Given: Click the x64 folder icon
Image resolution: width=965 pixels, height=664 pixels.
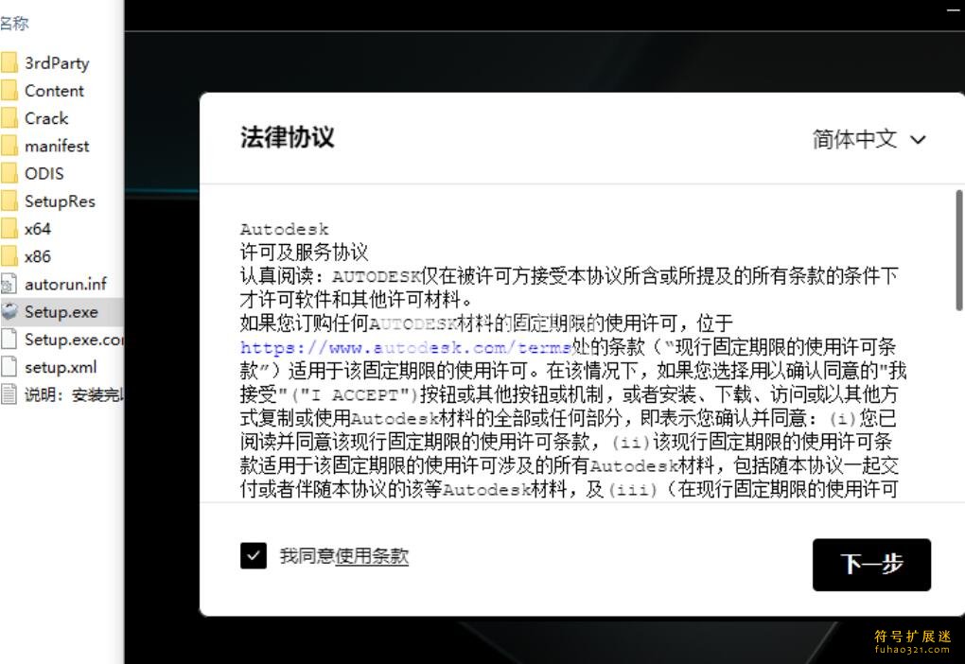Looking at the screenshot, I should (x=9, y=229).
